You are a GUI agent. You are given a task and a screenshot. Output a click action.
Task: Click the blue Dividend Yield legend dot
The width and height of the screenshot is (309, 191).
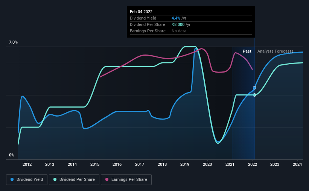[x=12, y=179]
